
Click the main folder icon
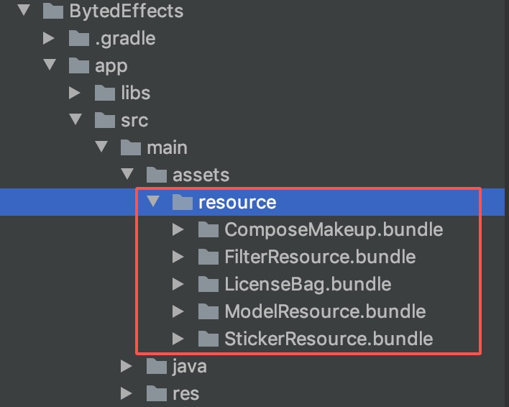click(131, 147)
